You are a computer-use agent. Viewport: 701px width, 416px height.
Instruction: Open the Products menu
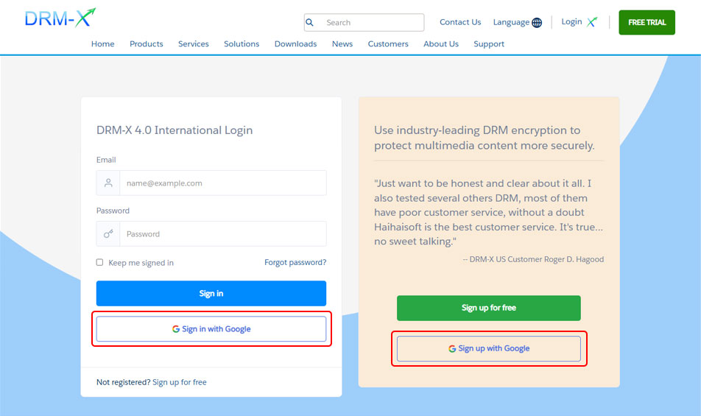tap(146, 44)
